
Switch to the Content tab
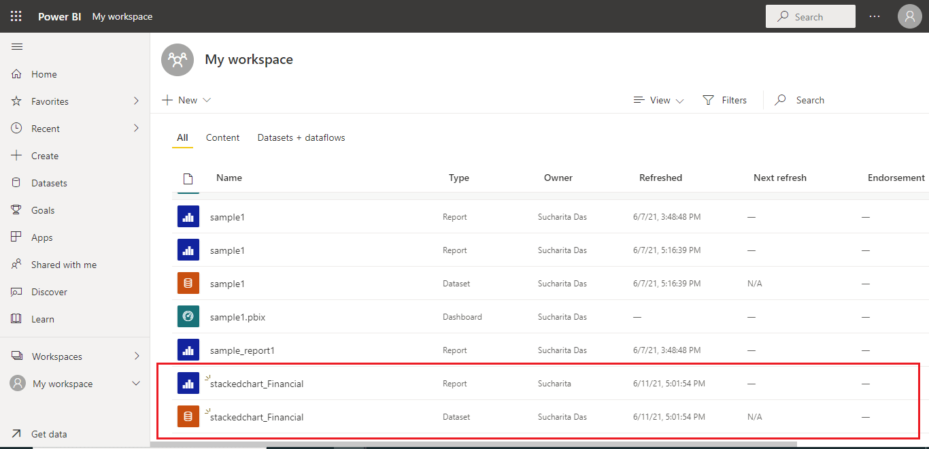pyautogui.click(x=222, y=137)
